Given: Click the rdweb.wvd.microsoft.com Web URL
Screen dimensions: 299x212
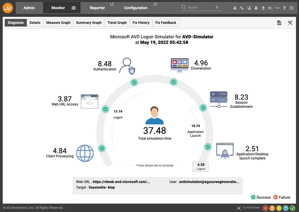Looking at the screenshot, I should coord(121,182).
